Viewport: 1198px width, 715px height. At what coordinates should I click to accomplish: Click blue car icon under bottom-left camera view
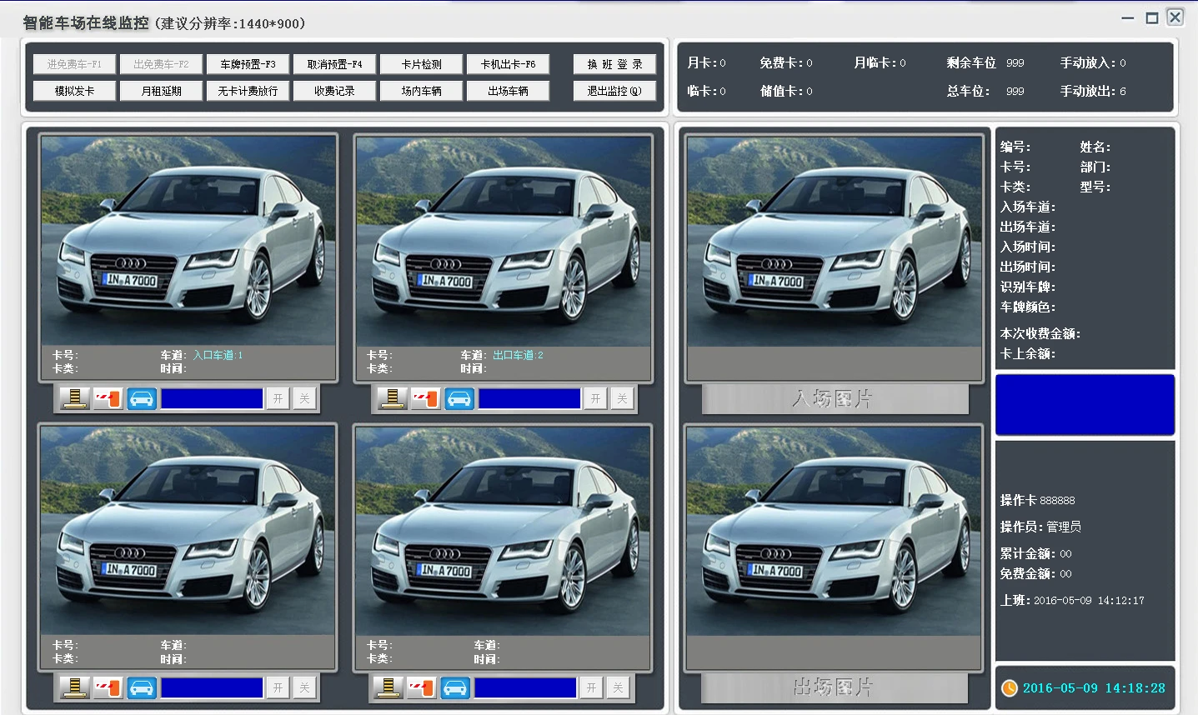tap(142, 687)
